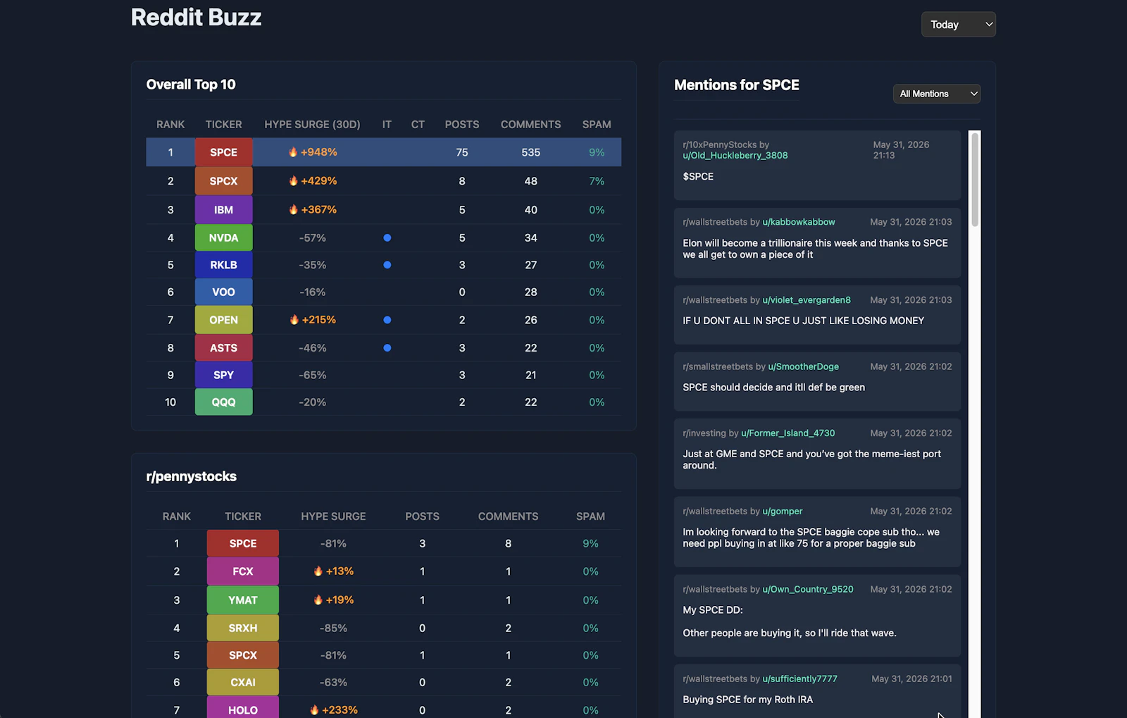1127x718 pixels.
Task: Click the NVDA ticker badge
Action: tap(223, 238)
